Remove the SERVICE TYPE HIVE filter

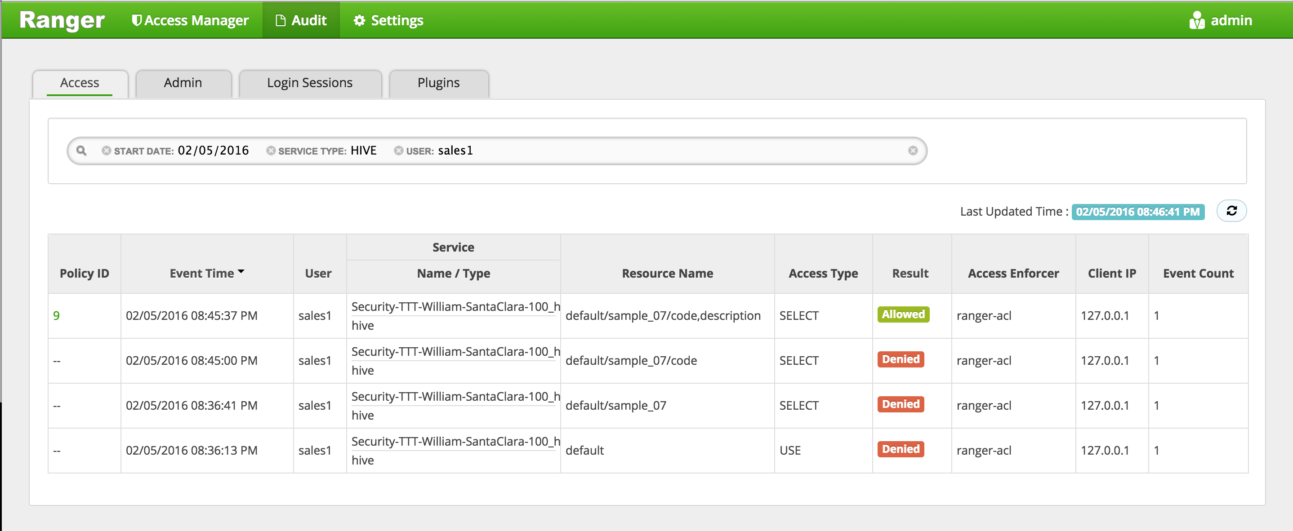point(271,150)
